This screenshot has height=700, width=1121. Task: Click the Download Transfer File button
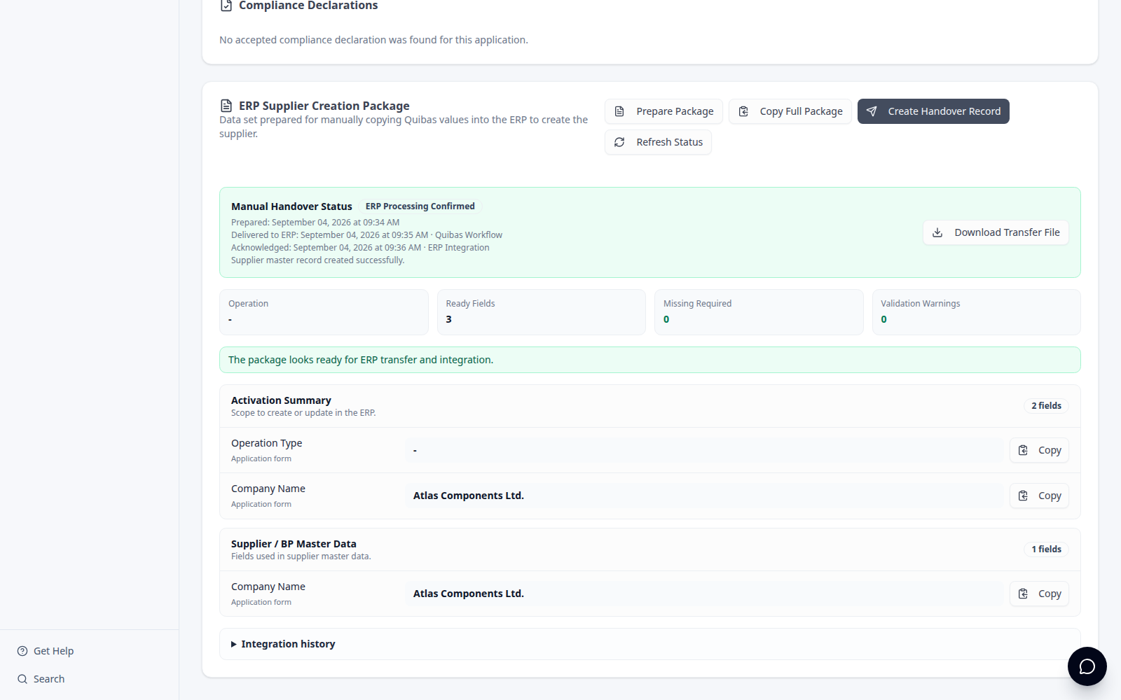996,232
